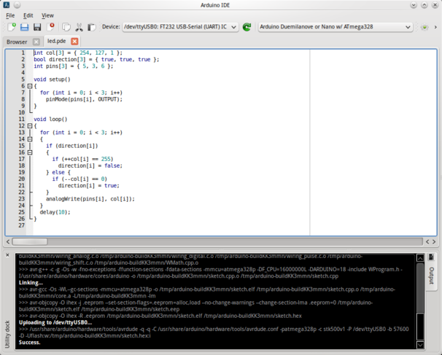442x355 pixels.
Task: Click the round window button beside app icon
Action: [17, 5]
